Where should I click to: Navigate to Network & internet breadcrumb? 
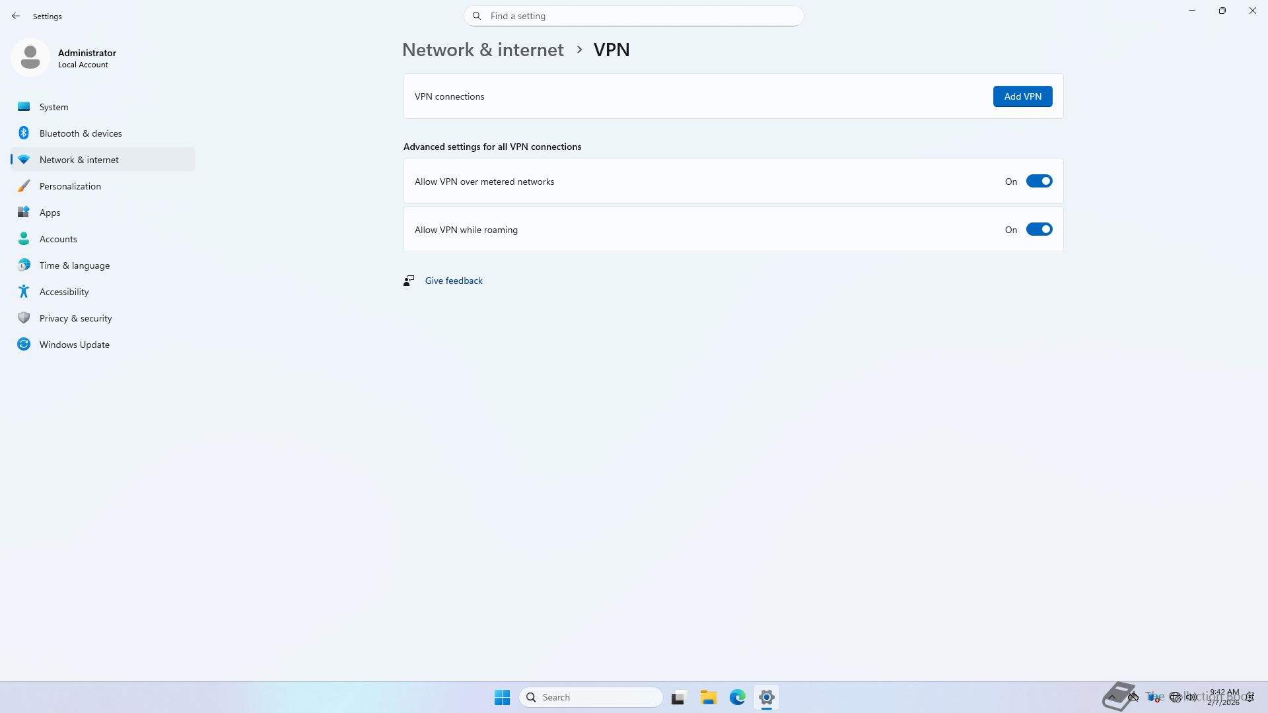(x=483, y=50)
